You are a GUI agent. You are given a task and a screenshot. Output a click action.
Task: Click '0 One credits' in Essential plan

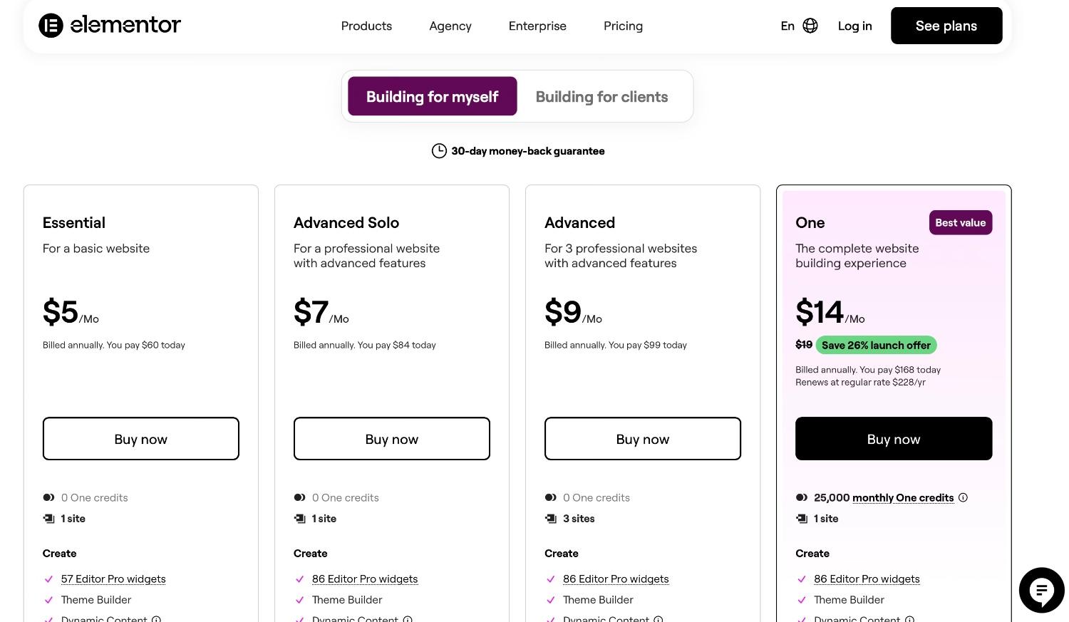(x=95, y=497)
